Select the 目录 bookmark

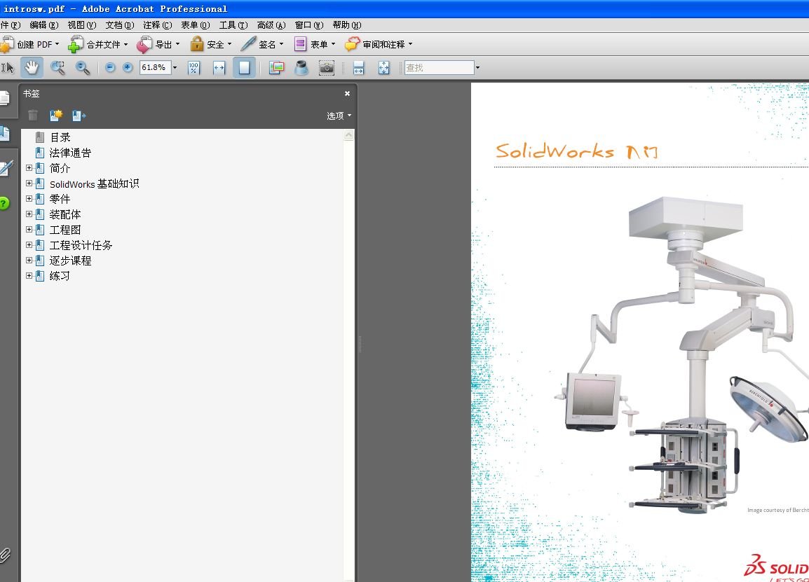(x=60, y=137)
